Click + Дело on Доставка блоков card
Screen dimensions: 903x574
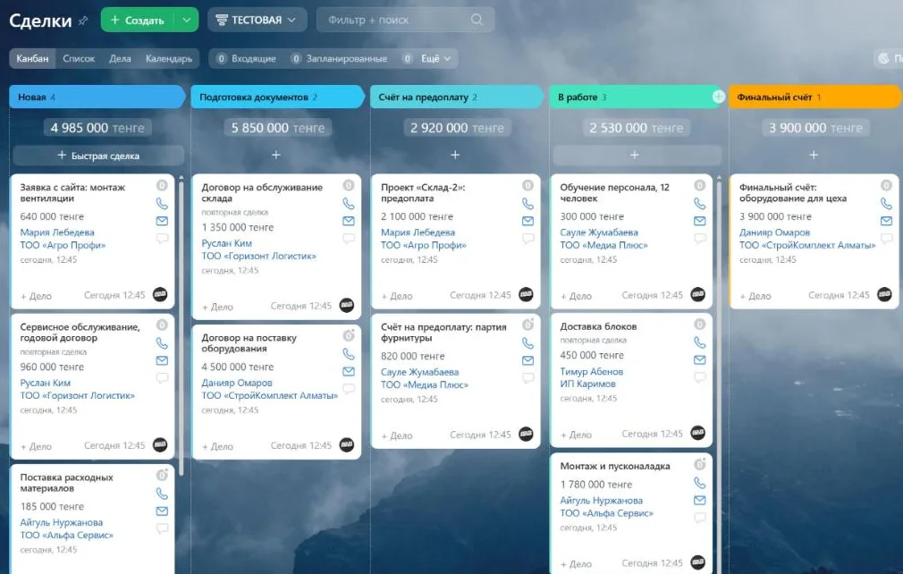pyautogui.click(x=576, y=435)
